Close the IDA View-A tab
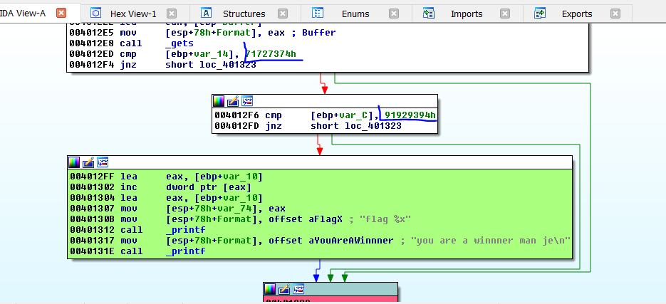Viewport: 666px width, 304px height. point(61,13)
